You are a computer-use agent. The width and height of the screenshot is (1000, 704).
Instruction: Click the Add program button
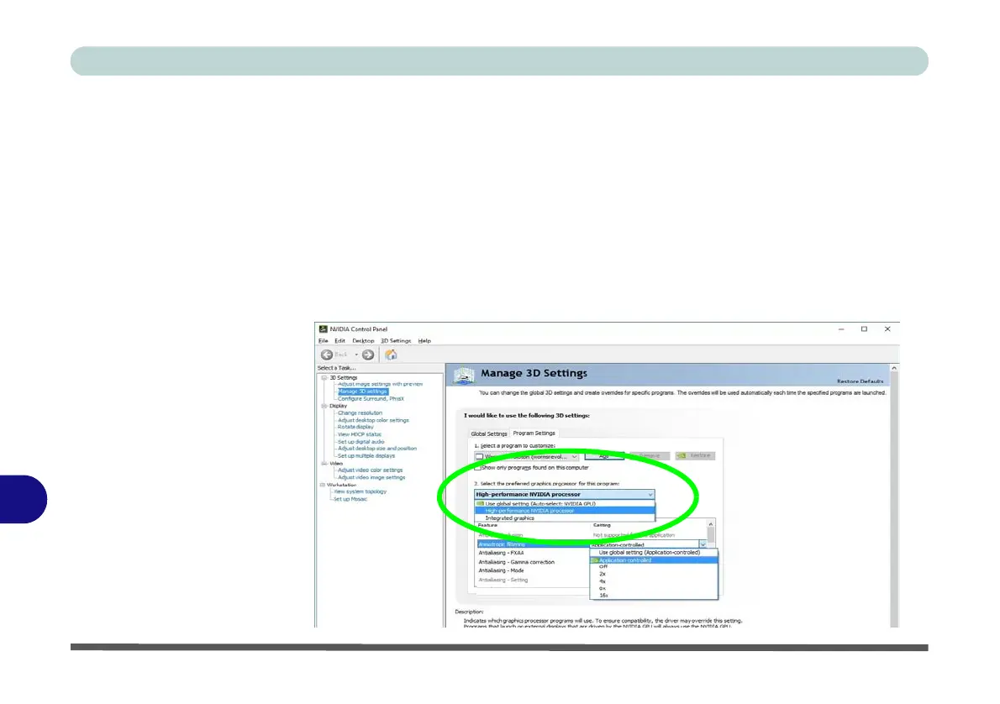(604, 456)
